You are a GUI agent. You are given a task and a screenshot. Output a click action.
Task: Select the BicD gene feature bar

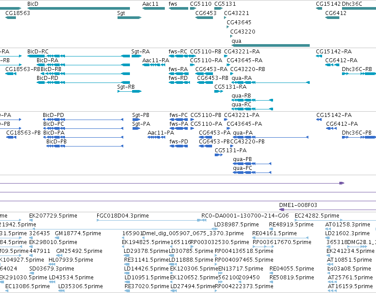click(79, 8)
